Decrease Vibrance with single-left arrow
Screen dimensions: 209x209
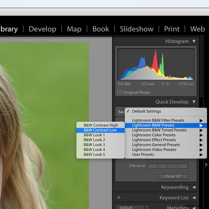163,165
